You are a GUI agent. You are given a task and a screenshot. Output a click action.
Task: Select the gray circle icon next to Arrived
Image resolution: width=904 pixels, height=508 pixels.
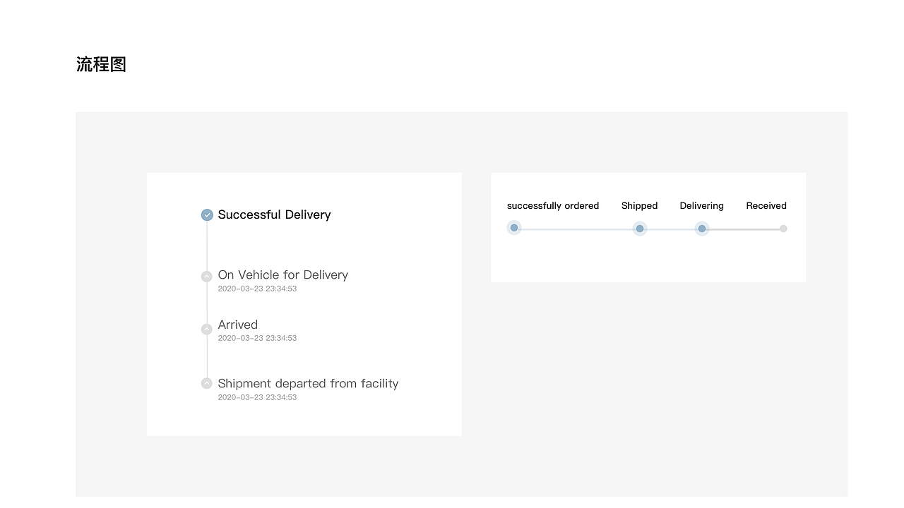207,329
